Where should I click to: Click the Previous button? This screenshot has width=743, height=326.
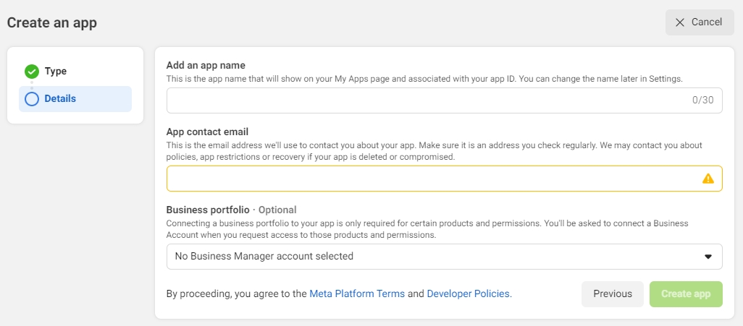[612, 294]
